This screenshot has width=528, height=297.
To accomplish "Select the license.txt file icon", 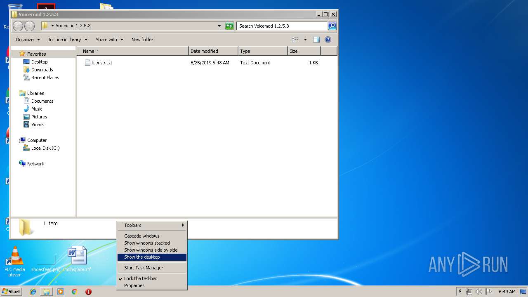I will point(87,63).
